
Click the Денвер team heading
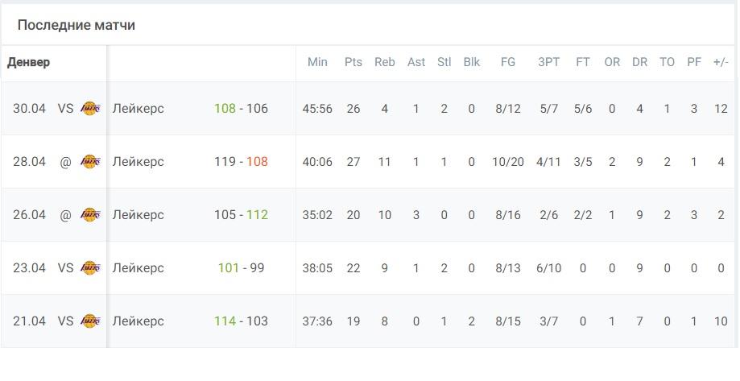click(x=29, y=62)
